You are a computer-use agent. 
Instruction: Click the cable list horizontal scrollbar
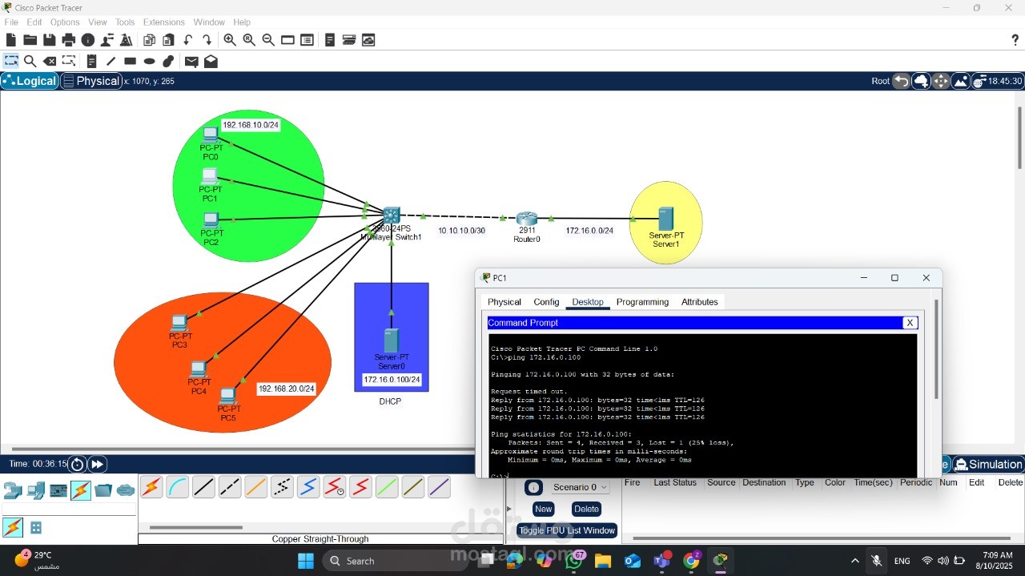click(195, 527)
